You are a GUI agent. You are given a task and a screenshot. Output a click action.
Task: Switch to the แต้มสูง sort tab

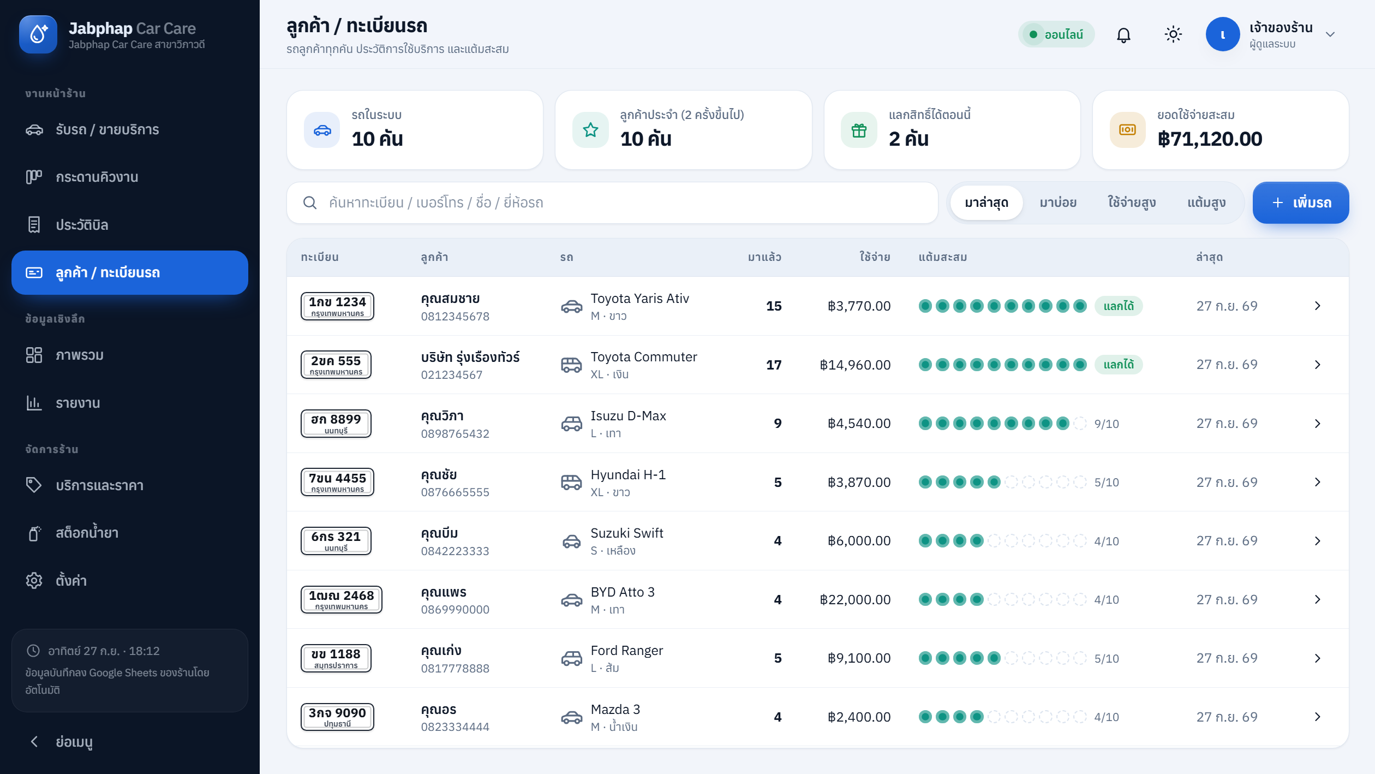coord(1206,203)
